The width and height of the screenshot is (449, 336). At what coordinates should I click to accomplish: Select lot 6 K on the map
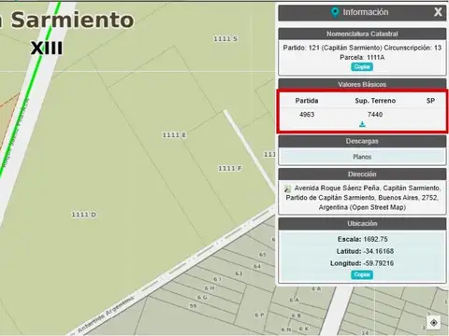(304, 329)
